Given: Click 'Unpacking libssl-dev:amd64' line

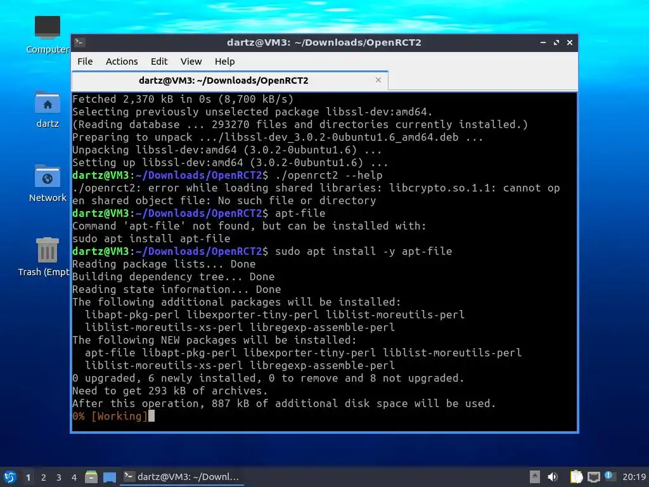Looking at the screenshot, I should (227, 150).
